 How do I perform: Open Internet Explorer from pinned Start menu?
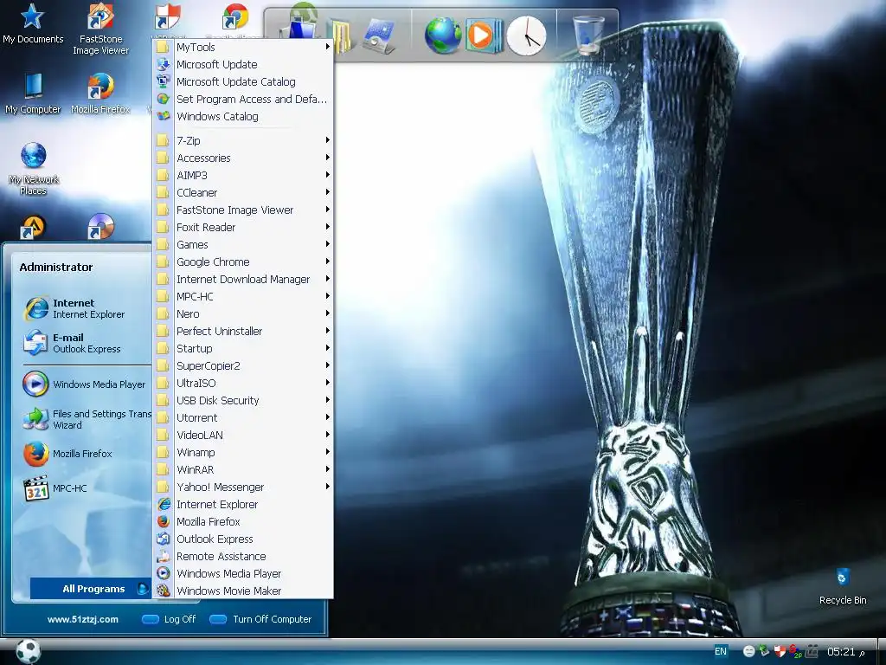[85, 309]
